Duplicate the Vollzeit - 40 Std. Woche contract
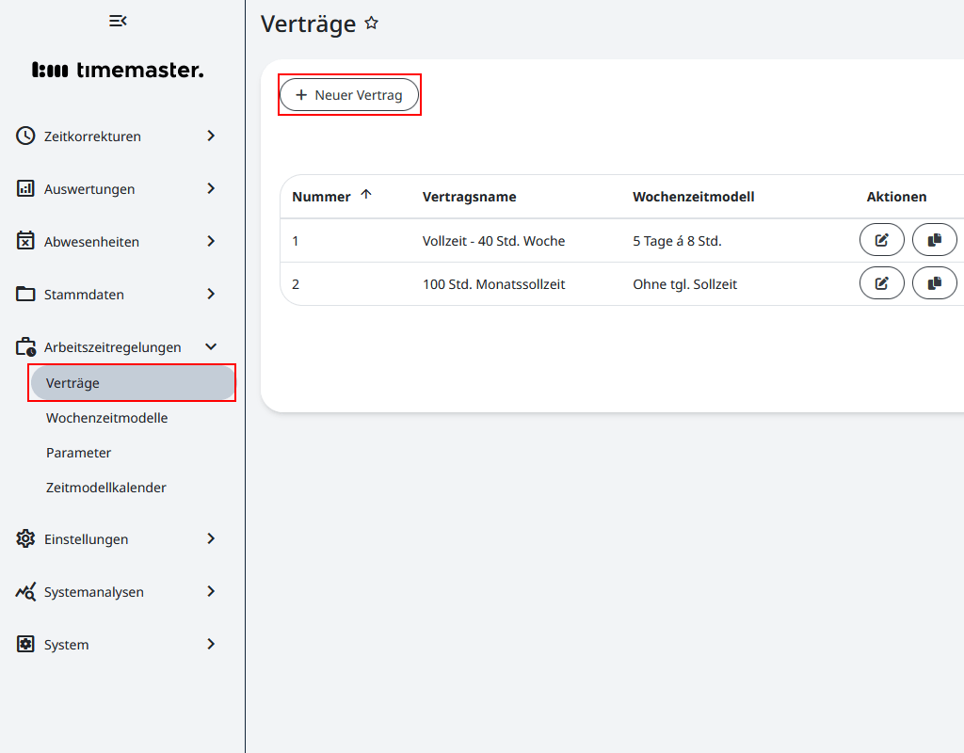The width and height of the screenshot is (964, 753). click(x=934, y=240)
